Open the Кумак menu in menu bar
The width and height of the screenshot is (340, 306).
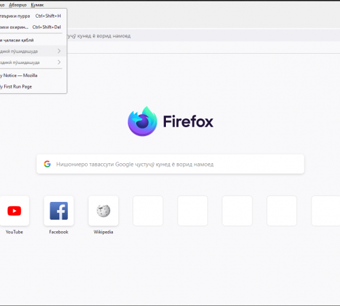[x=37, y=5]
